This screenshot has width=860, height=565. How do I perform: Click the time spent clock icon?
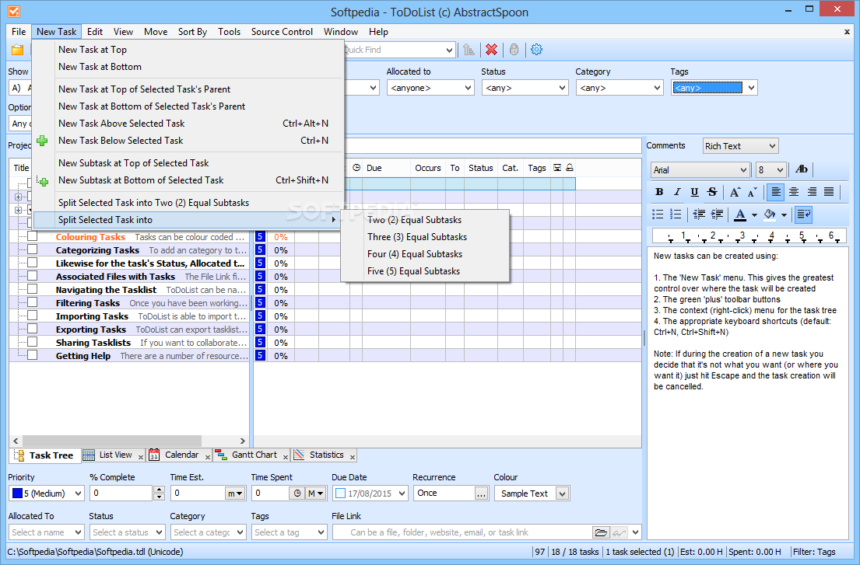point(297,494)
